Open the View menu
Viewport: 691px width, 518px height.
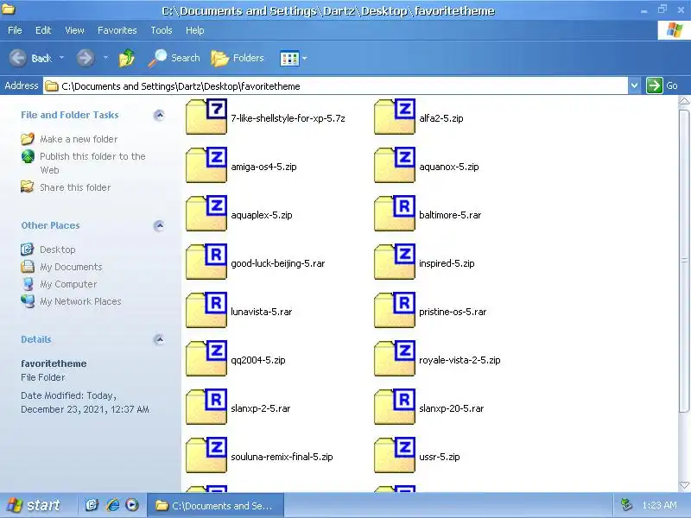pos(74,30)
